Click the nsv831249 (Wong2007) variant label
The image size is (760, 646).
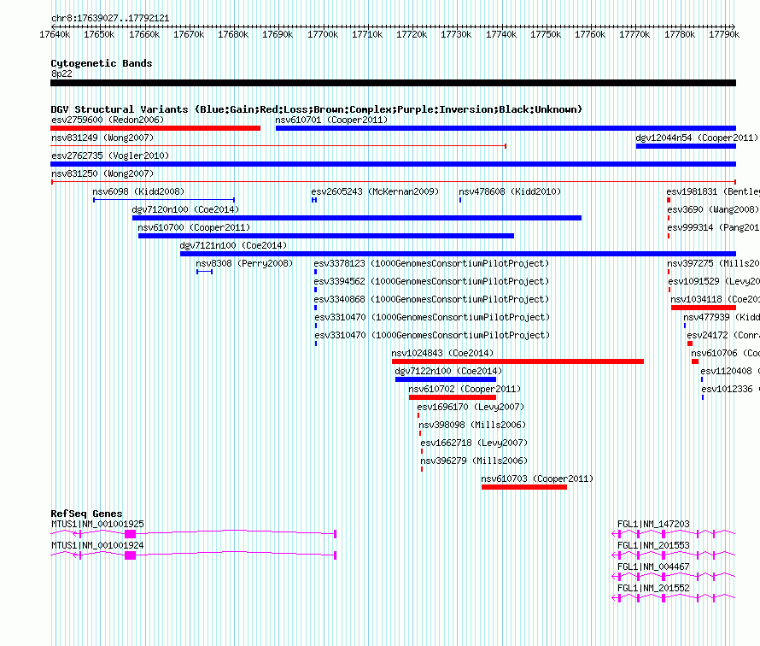(102, 138)
